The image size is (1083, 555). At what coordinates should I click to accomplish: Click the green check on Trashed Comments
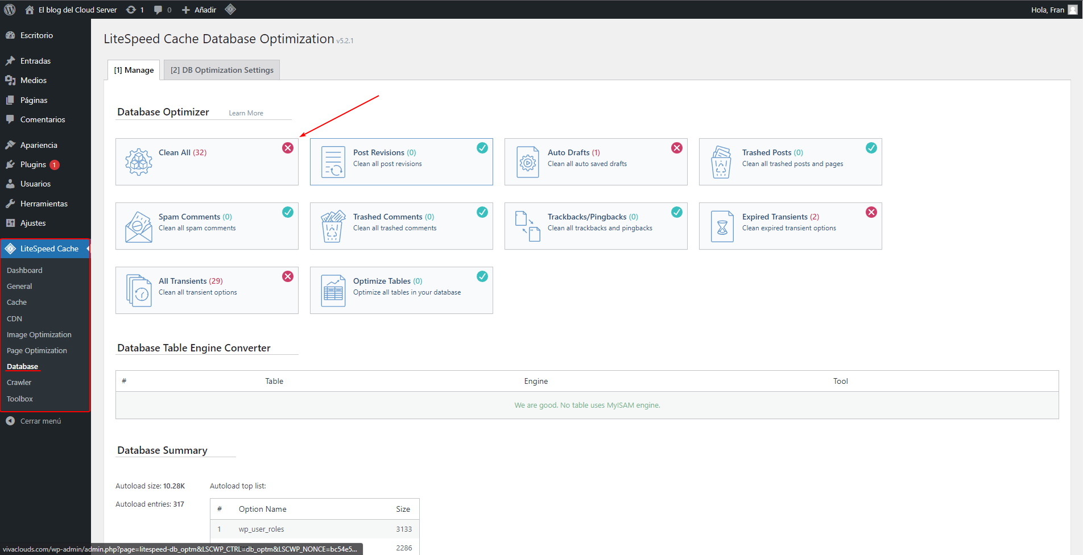pos(482,212)
